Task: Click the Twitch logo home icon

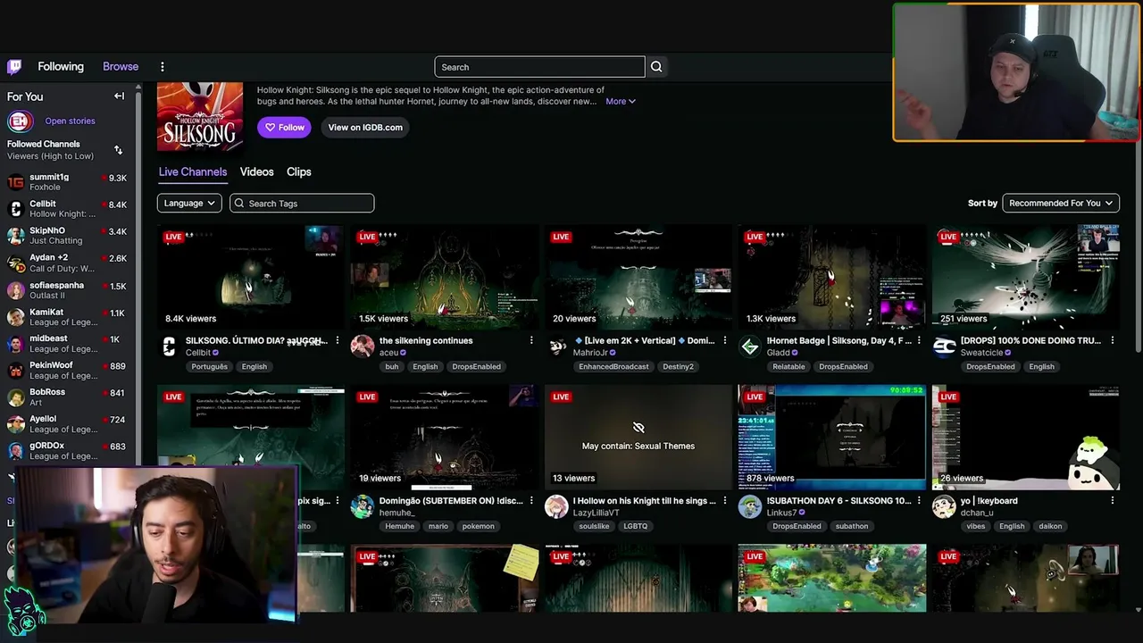Action: 14,67
